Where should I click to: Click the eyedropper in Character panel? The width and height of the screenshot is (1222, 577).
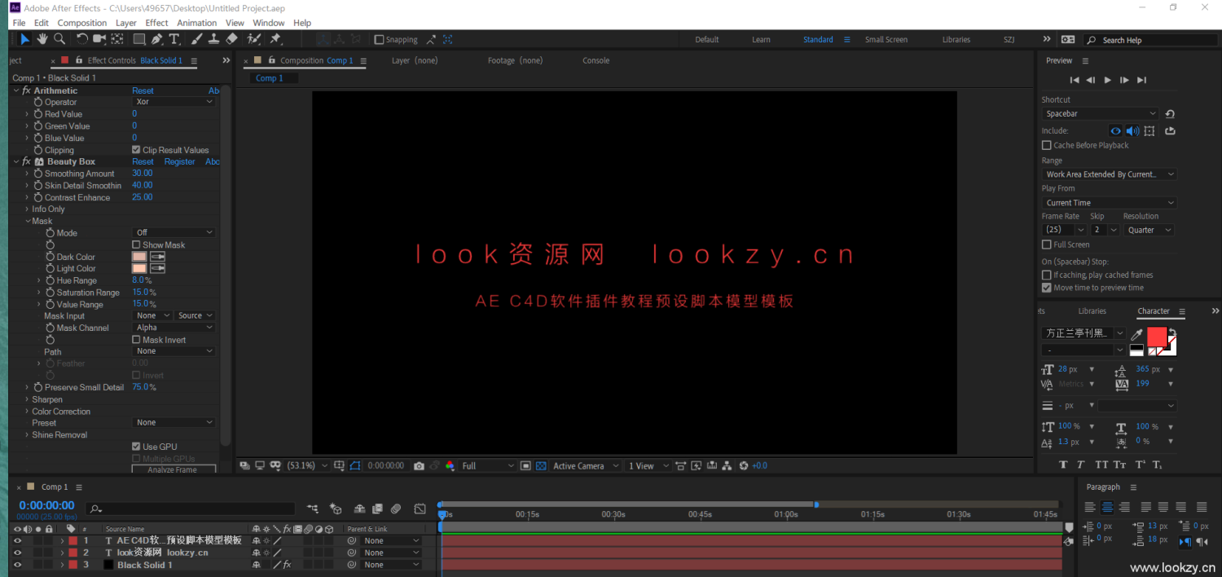coord(1136,334)
